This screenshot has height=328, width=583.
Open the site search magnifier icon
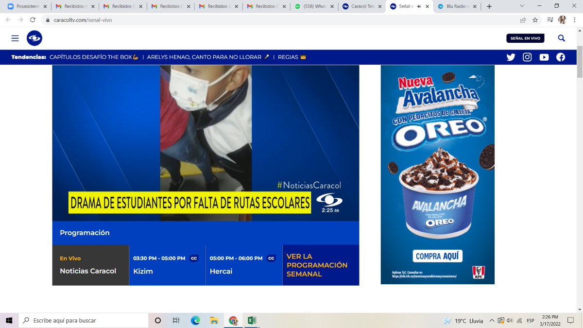pos(562,38)
